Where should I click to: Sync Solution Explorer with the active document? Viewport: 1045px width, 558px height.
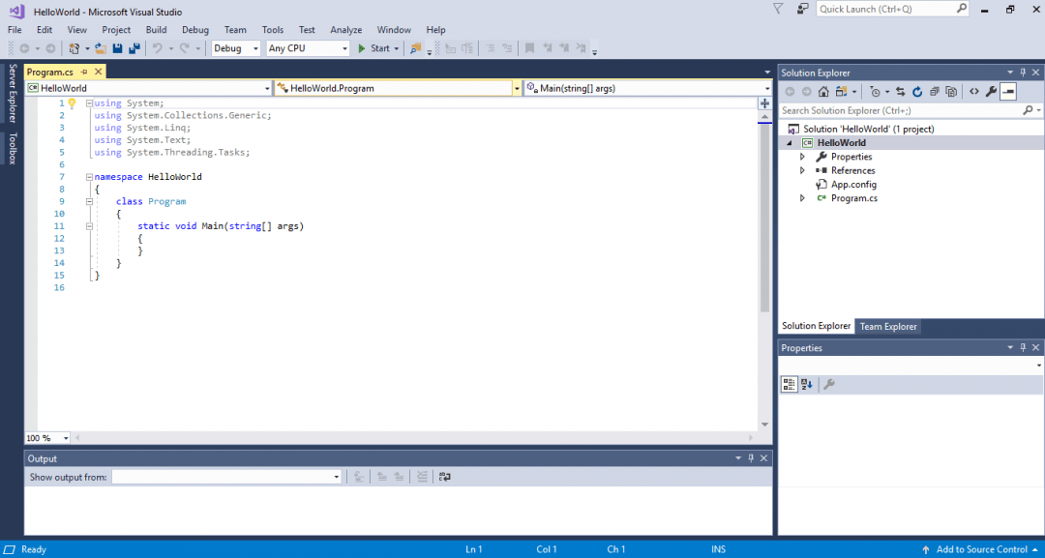[x=900, y=91]
